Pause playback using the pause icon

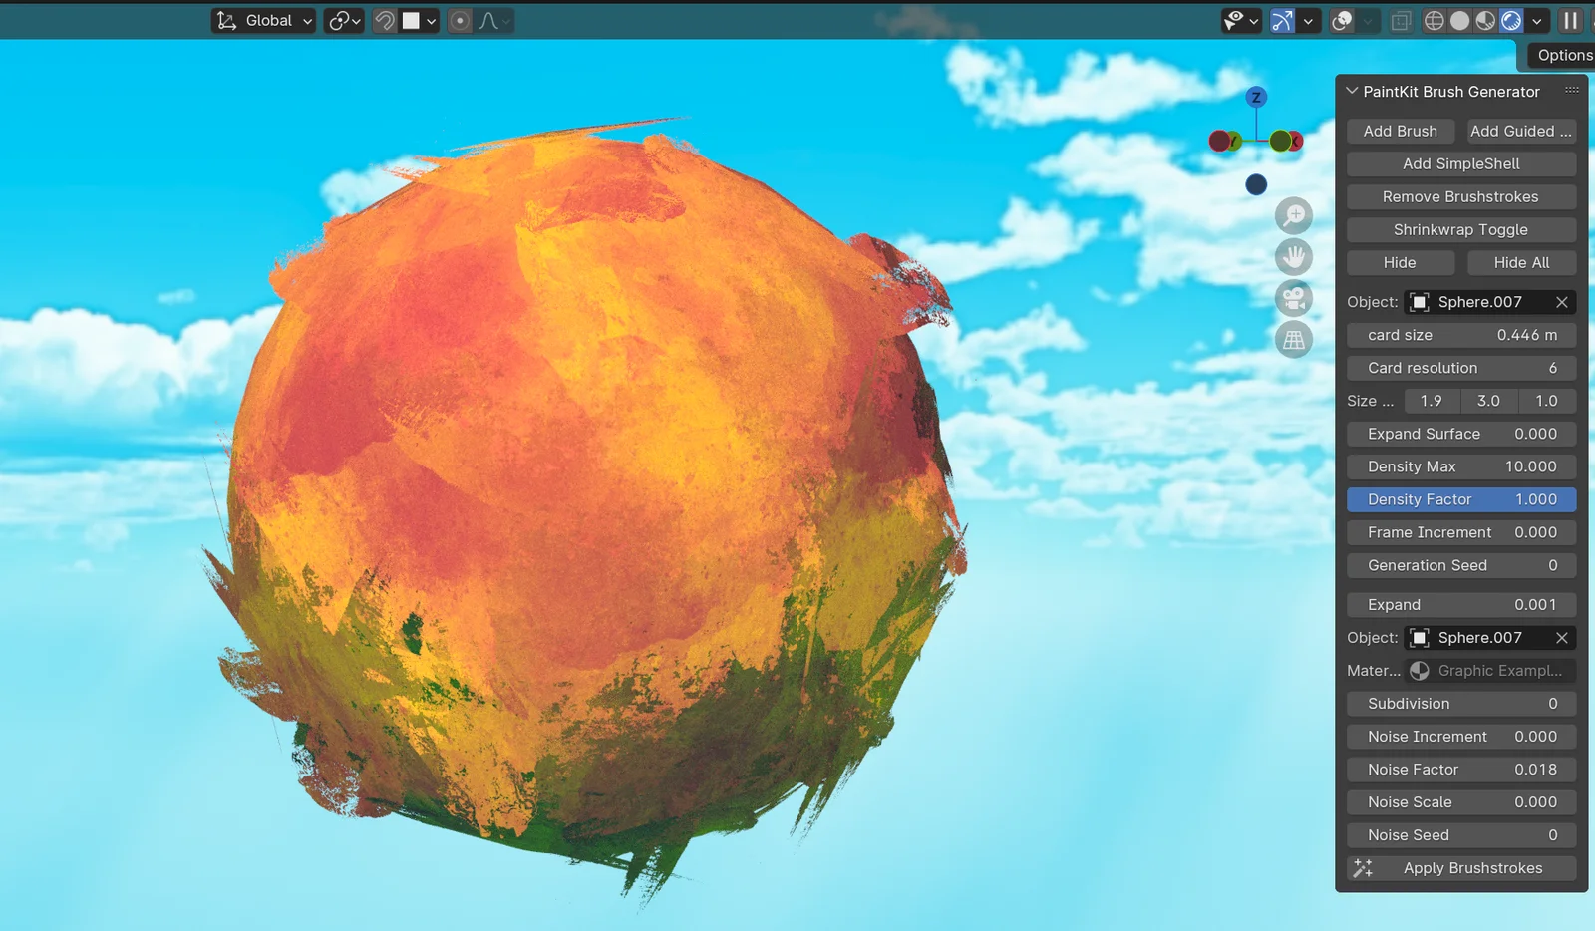1573,20
